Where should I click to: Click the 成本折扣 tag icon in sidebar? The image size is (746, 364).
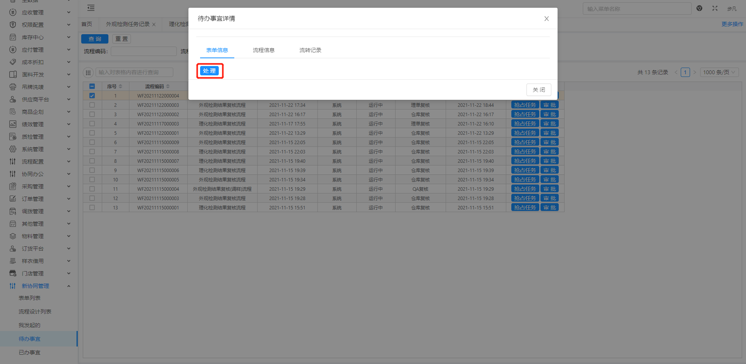coord(13,62)
